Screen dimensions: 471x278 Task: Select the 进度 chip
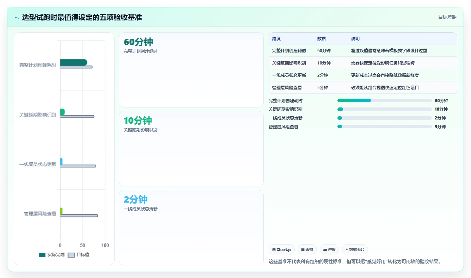coord(329,249)
